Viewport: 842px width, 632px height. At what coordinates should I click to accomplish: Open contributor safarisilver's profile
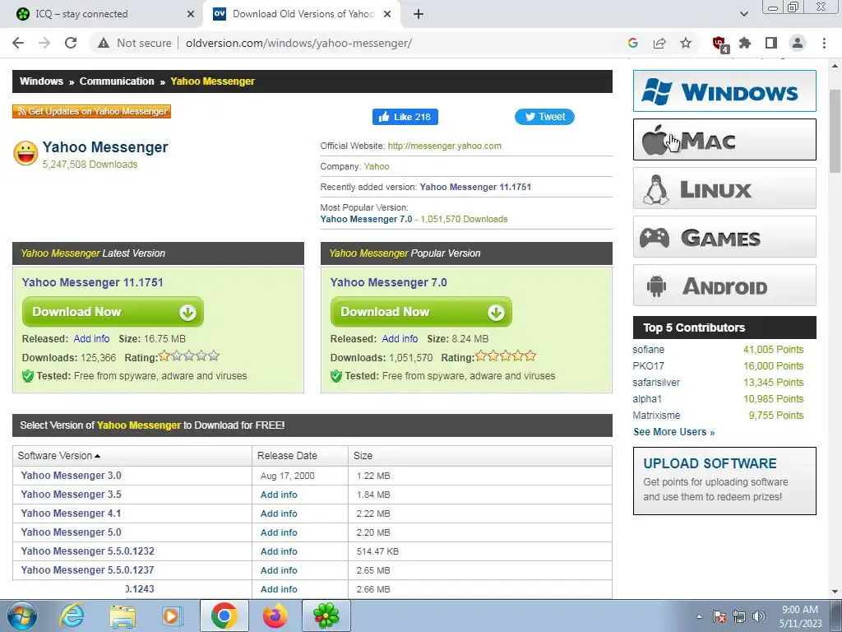pyautogui.click(x=656, y=382)
